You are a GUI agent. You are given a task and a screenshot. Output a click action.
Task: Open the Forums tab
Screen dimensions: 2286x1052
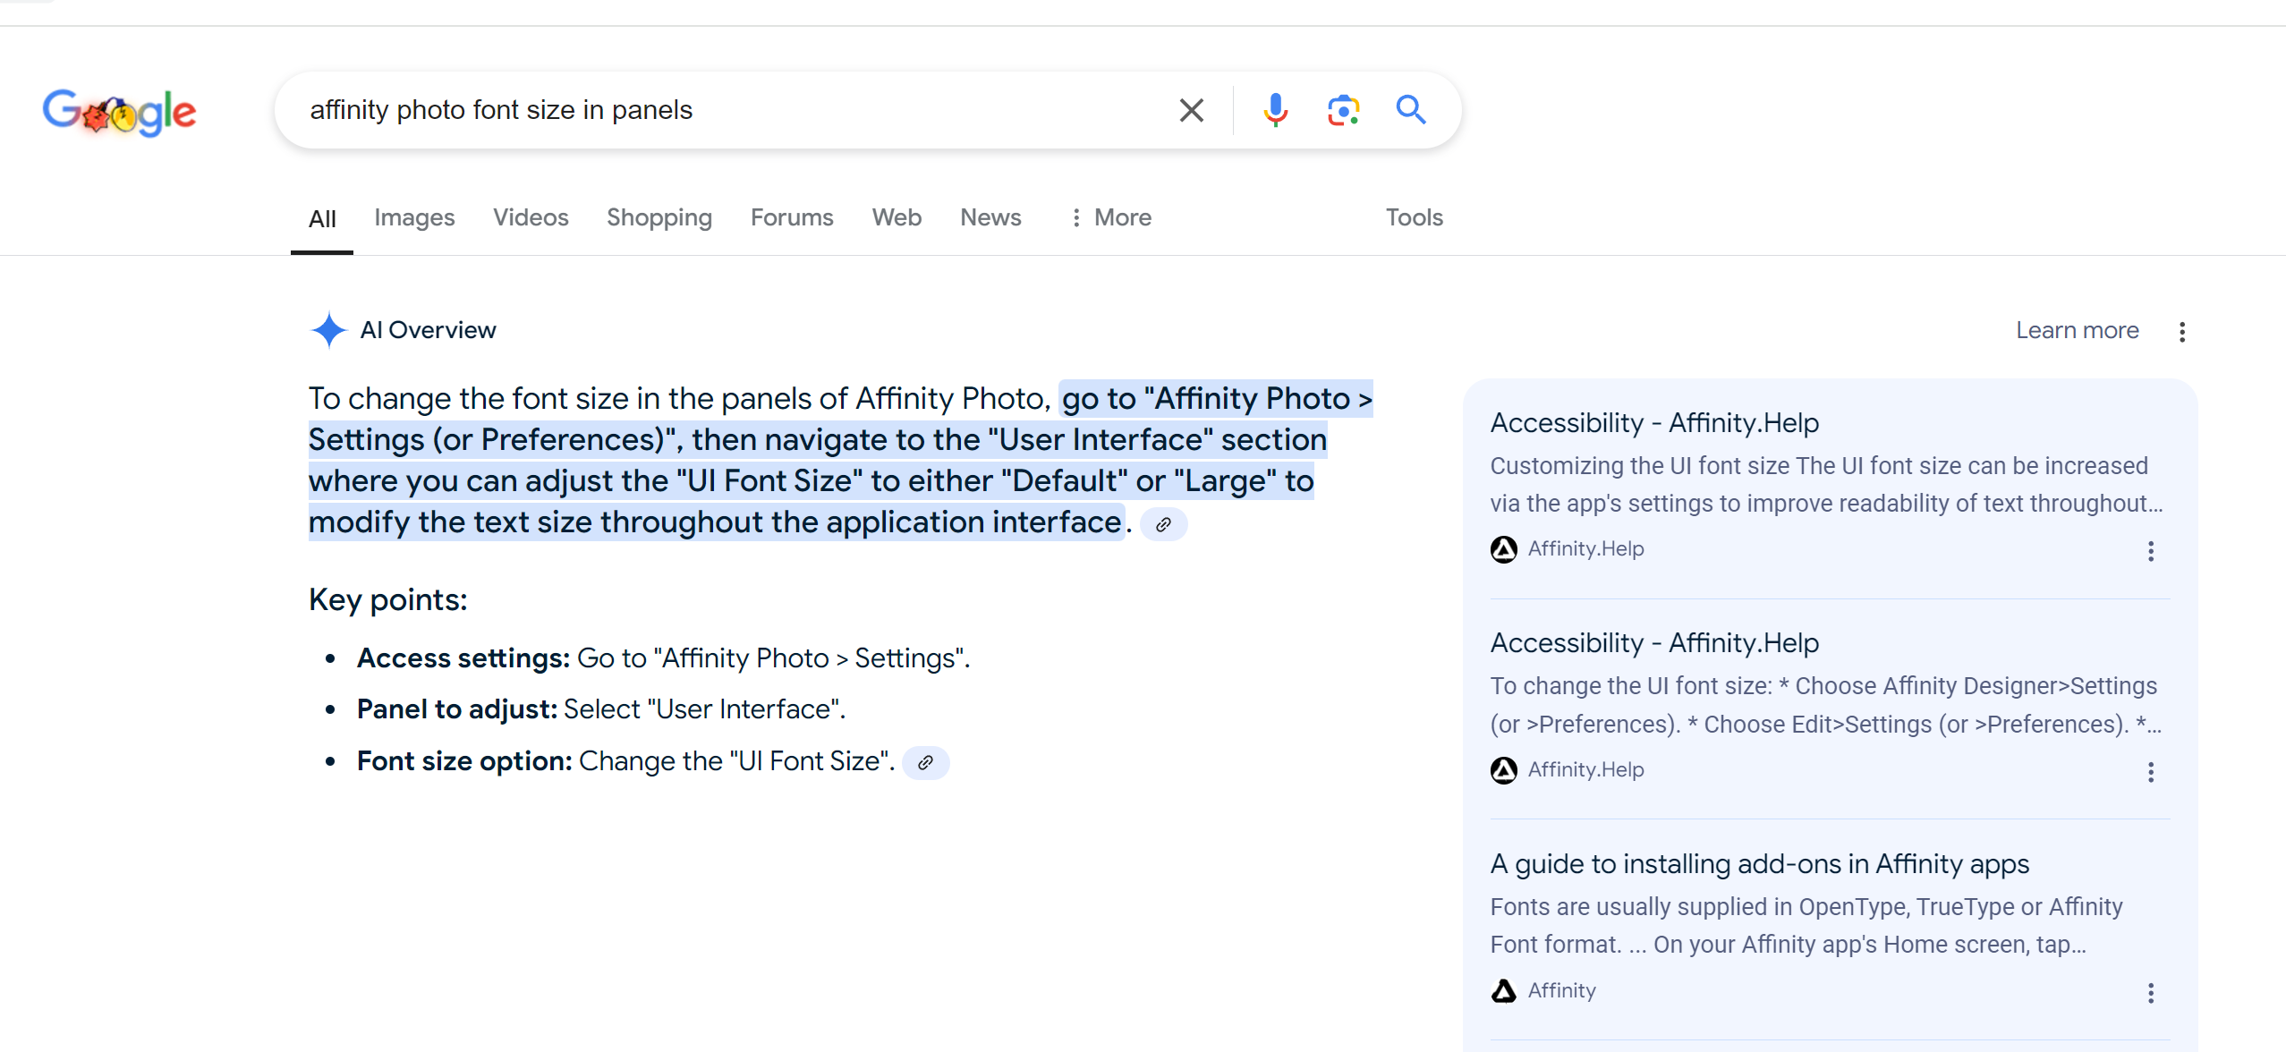click(792, 217)
